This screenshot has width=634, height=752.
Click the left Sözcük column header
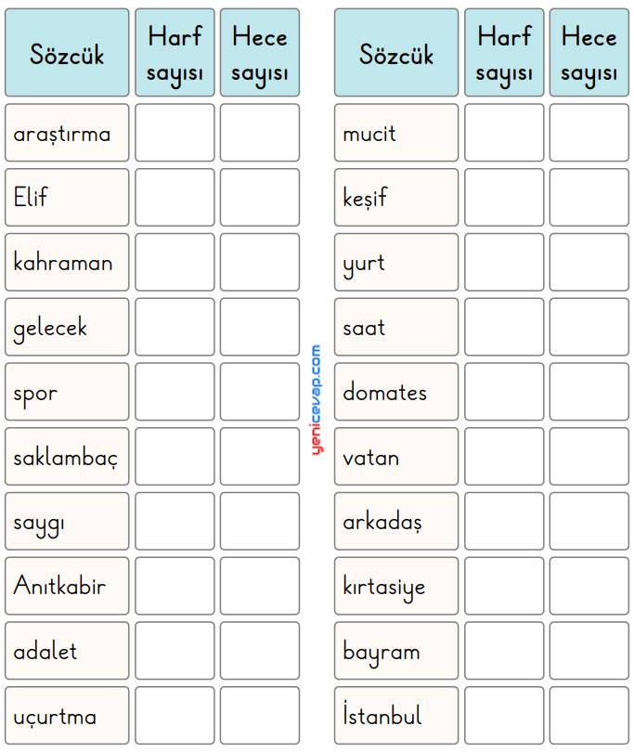(x=67, y=53)
